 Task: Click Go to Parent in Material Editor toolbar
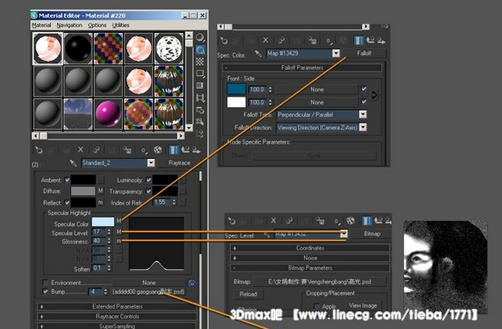[x=185, y=150]
